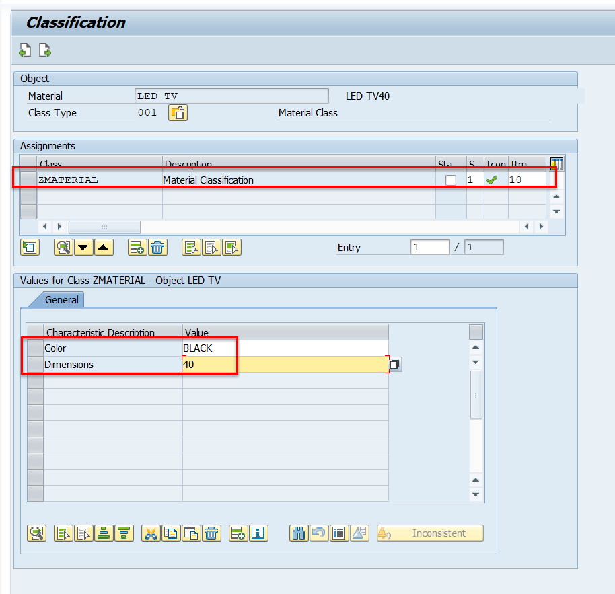Expand the Dimensions value dropdown
The width and height of the screenshot is (615, 594).
(x=394, y=364)
